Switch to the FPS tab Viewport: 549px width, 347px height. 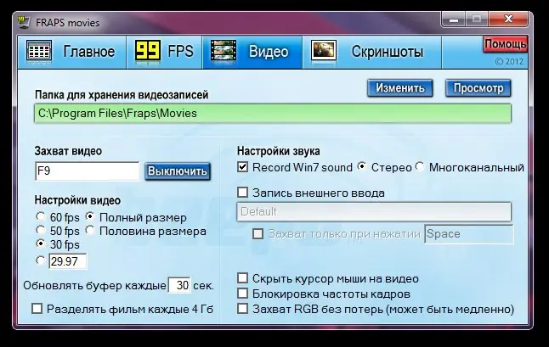165,52
